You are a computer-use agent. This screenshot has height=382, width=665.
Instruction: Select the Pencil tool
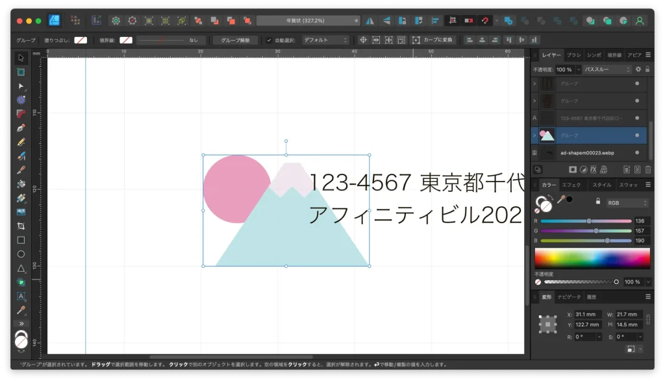pyautogui.click(x=21, y=142)
